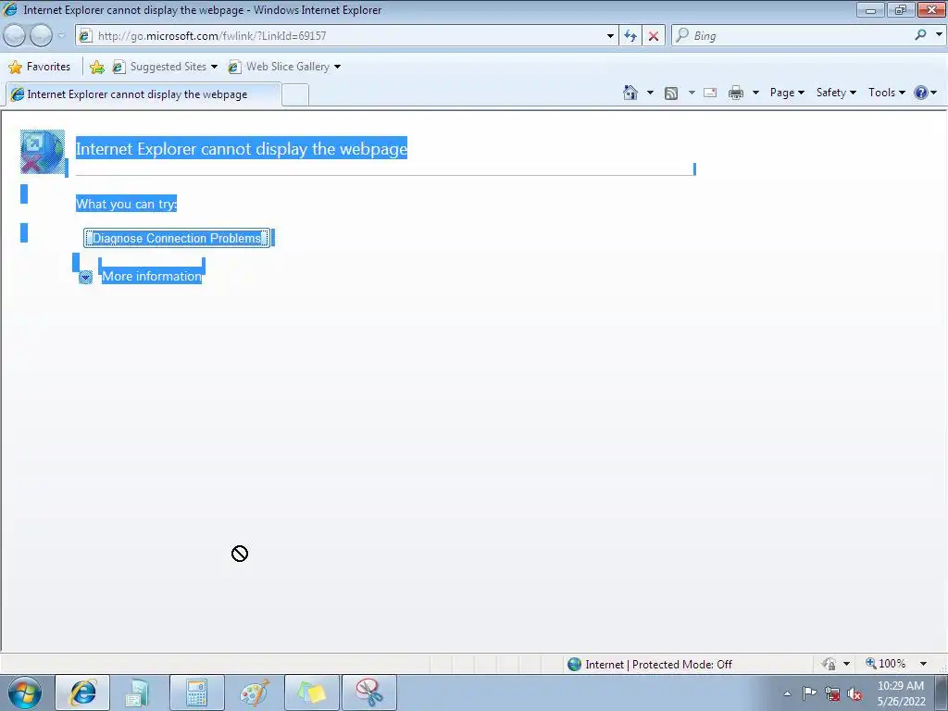Click the Home page icon
Image resolution: width=948 pixels, height=711 pixels.
coord(630,93)
